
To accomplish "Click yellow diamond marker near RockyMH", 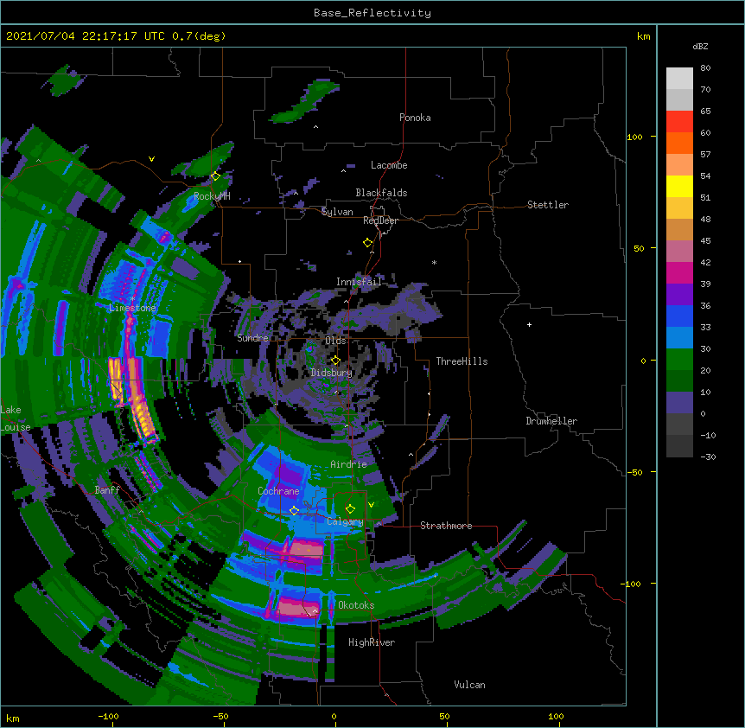I will [x=215, y=176].
